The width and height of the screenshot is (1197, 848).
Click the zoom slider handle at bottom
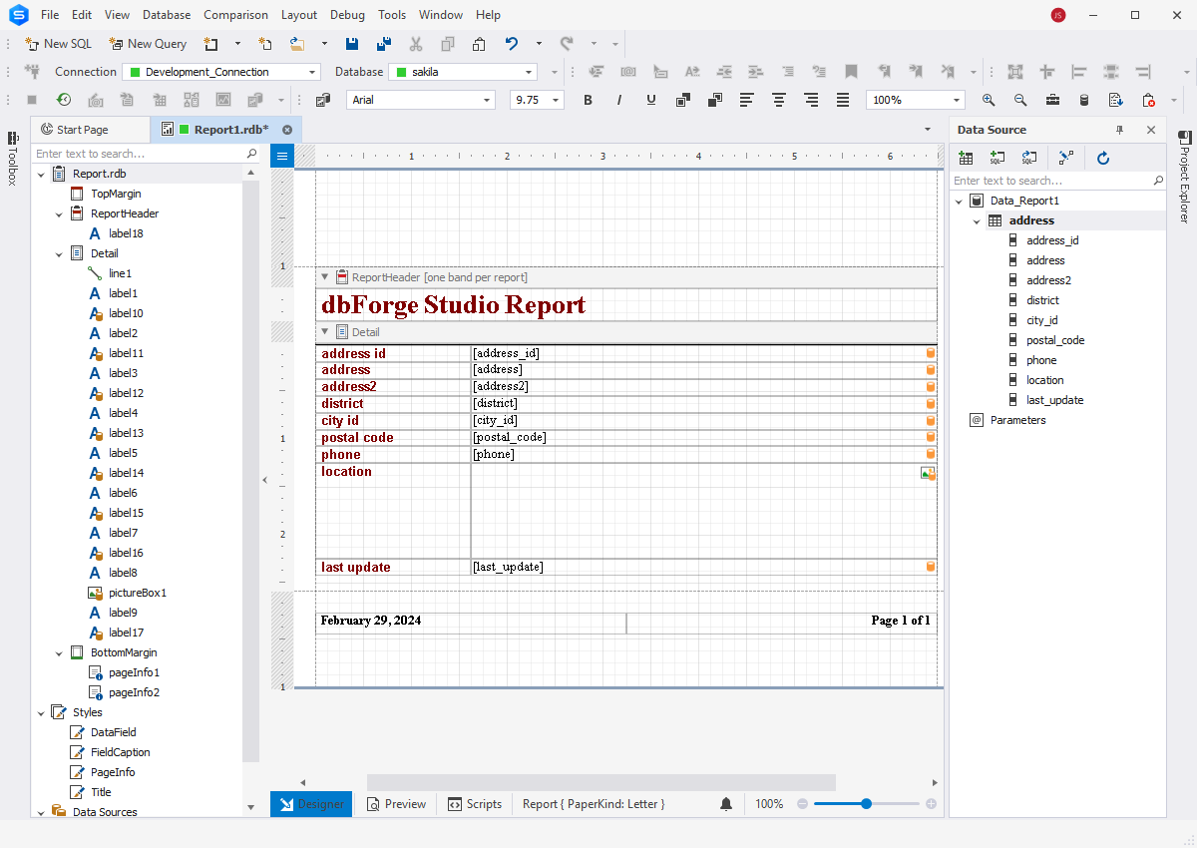point(866,804)
